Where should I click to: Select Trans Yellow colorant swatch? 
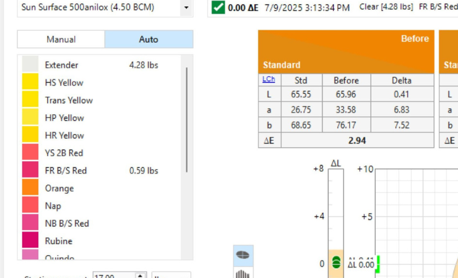pos(30,100)
